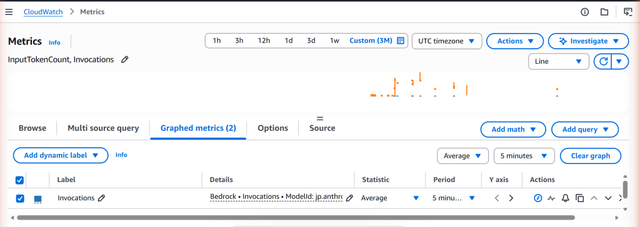Screen dimensions: 640x227
Task: Uncheck the Invocations metric checkbox
Action: [19, 198]
